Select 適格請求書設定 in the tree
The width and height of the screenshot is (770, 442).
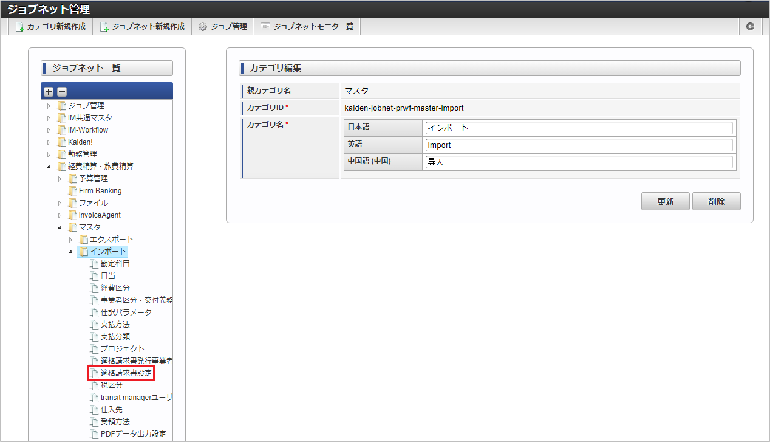coord(126,373)
